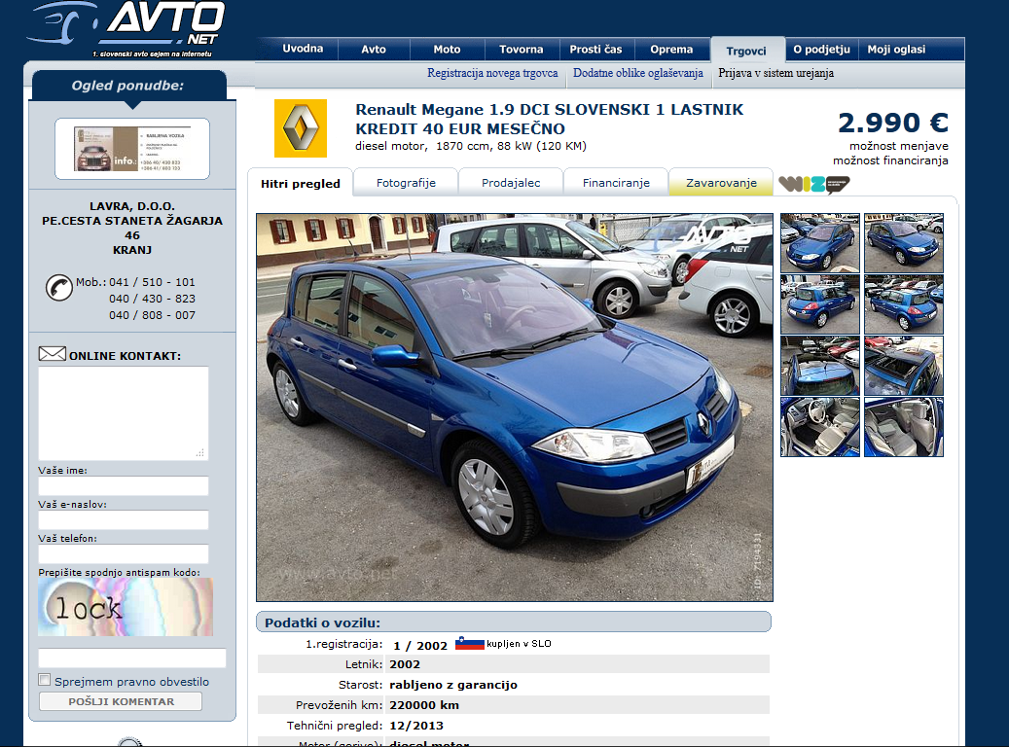1009x747 pixels.
Task: Click the 'lock' captcha image
Action: pos(126,607)
